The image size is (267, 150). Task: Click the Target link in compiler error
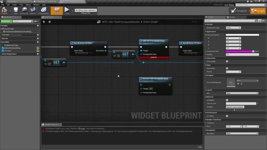[83, 129]
